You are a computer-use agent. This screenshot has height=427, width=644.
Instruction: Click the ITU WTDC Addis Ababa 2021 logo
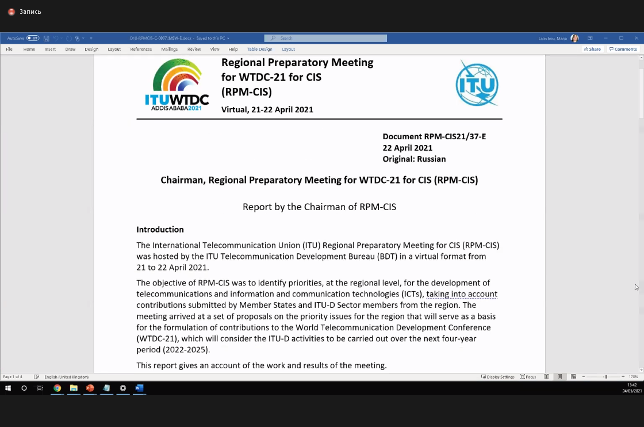(177, 85)
